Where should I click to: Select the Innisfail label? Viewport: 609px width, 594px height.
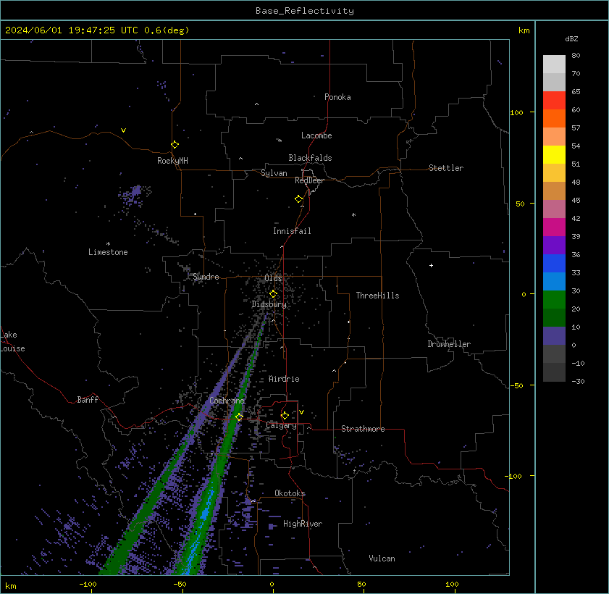point(292,231)
